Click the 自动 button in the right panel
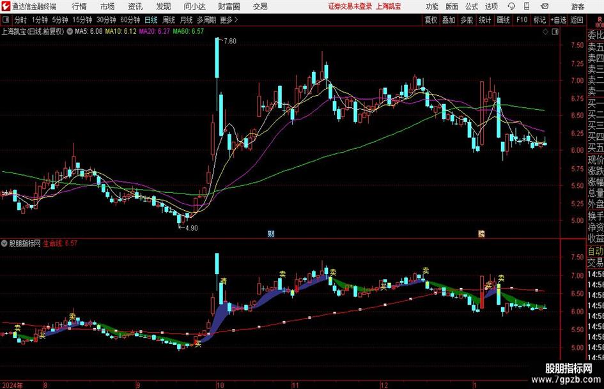The image size is (604, 389). coord(596,251)
